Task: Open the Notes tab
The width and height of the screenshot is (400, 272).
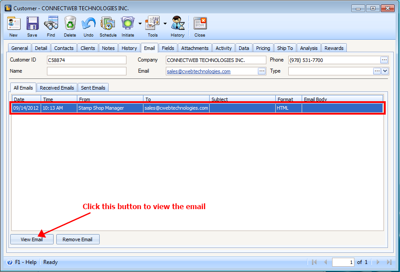Action: pos(109,48)
